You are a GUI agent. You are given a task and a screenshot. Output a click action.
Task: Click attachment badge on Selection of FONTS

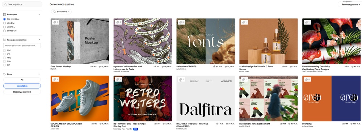tap(181, 22)
